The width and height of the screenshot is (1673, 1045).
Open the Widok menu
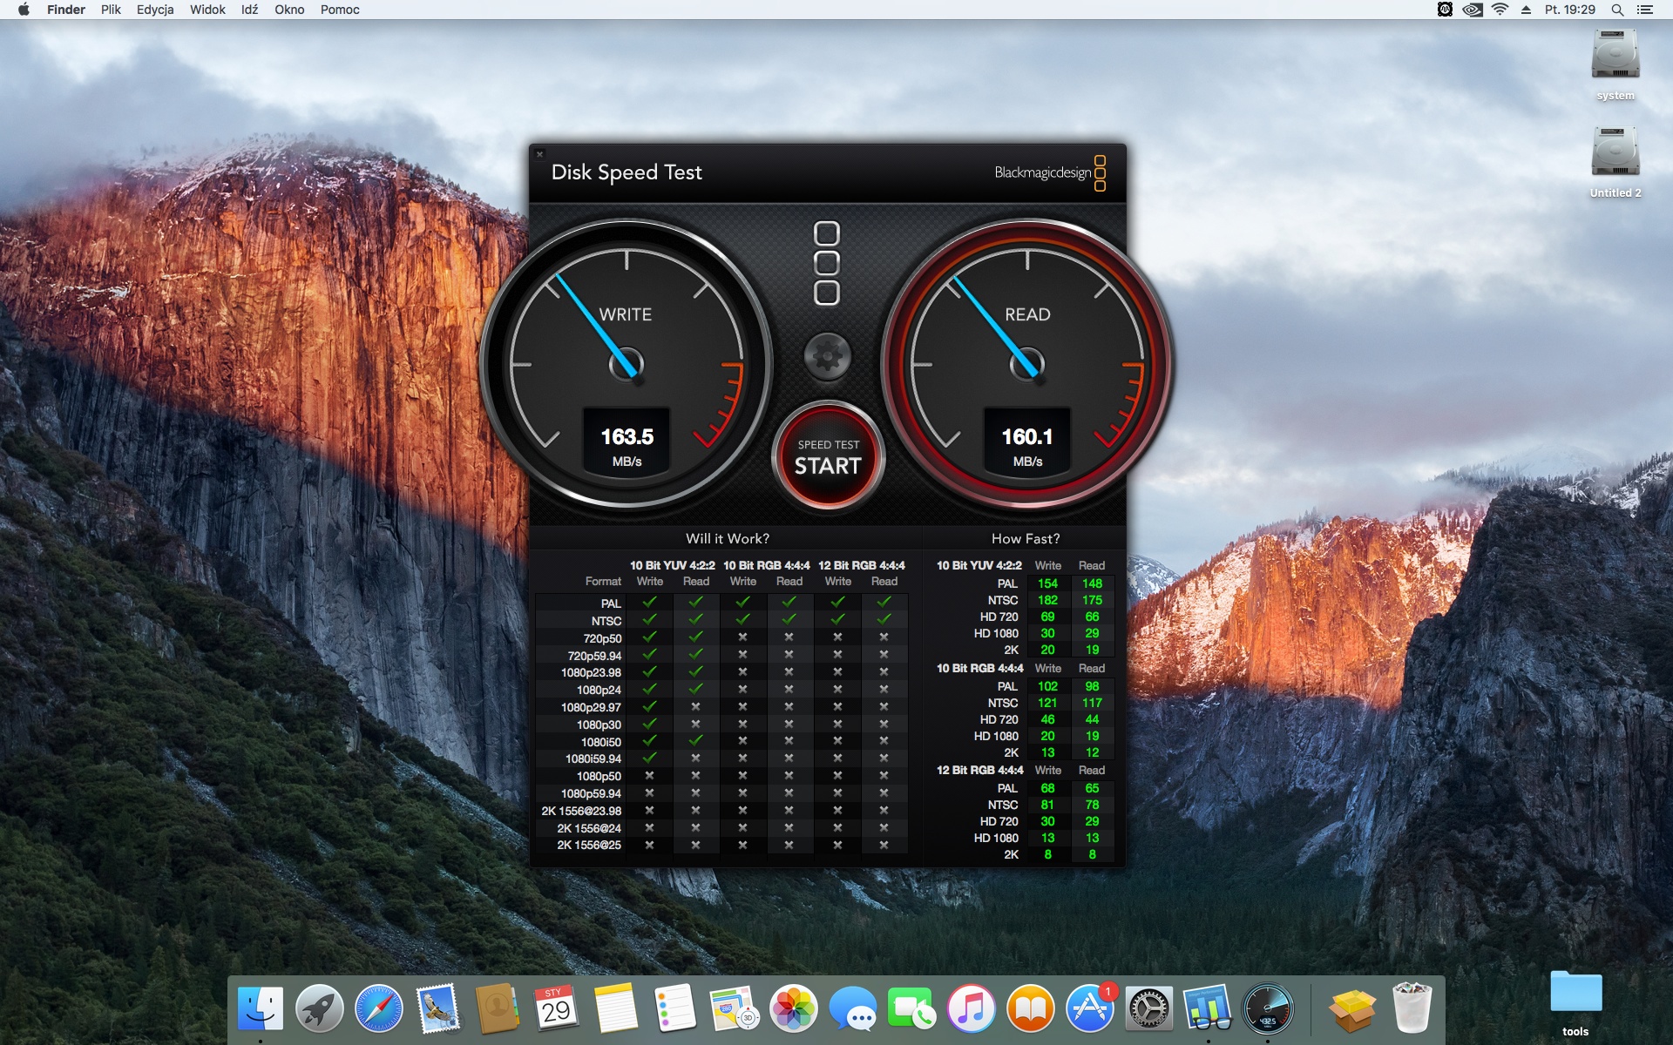tap(207, 10)
